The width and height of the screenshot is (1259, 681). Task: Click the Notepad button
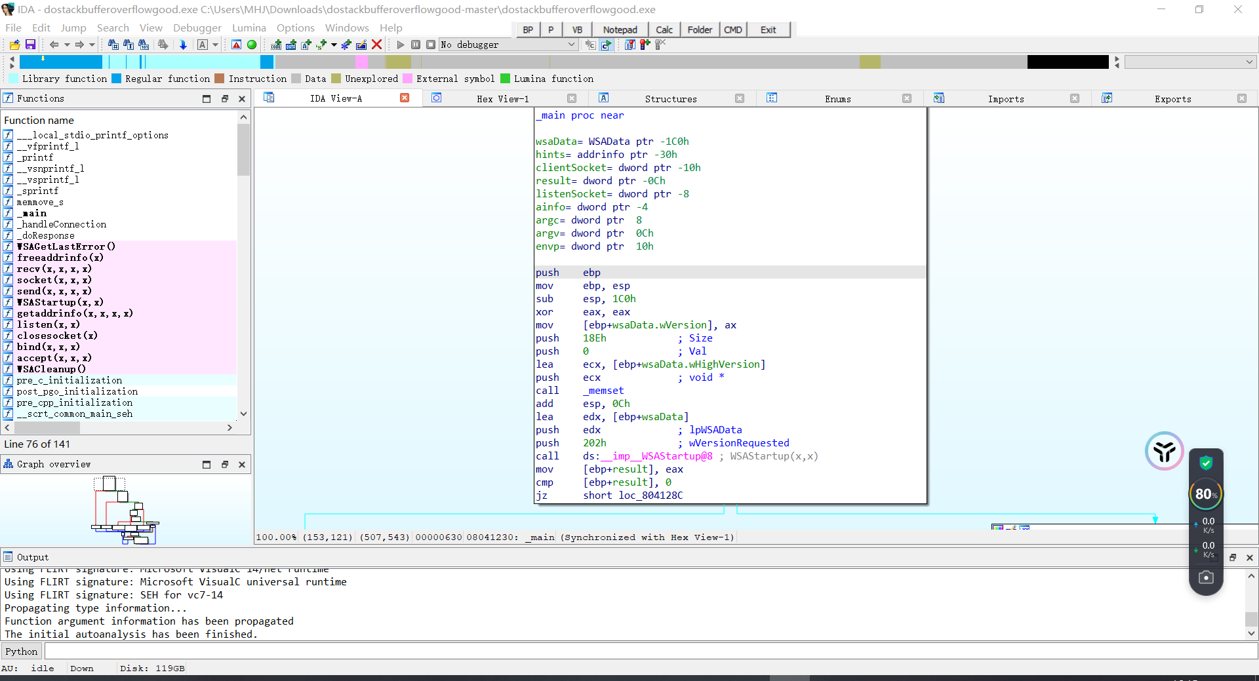[x=620, y=29]
